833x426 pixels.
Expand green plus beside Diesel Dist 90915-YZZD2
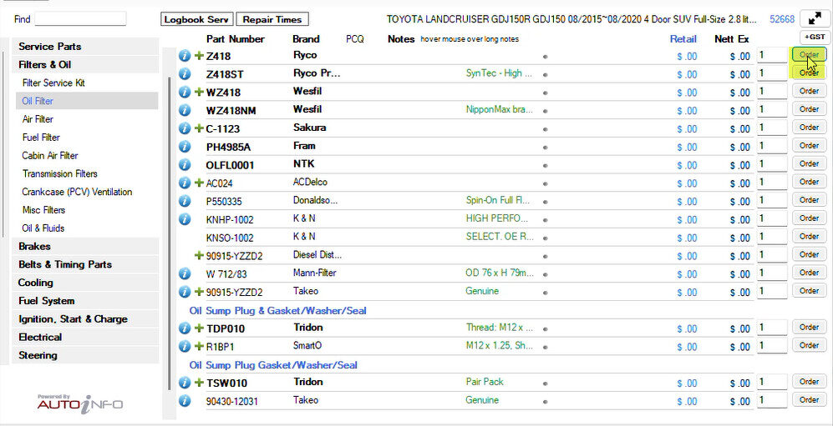coord(199,255)
